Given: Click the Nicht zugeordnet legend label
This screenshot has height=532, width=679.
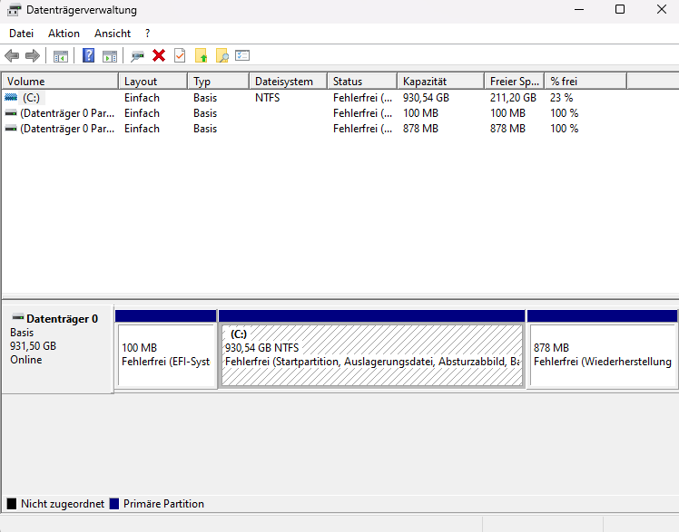Looking at the screenshot, I should [x=63, y=504].
